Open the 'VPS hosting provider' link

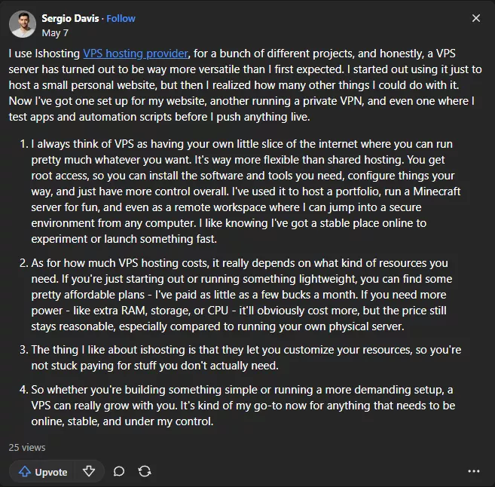tap(136, 54)
